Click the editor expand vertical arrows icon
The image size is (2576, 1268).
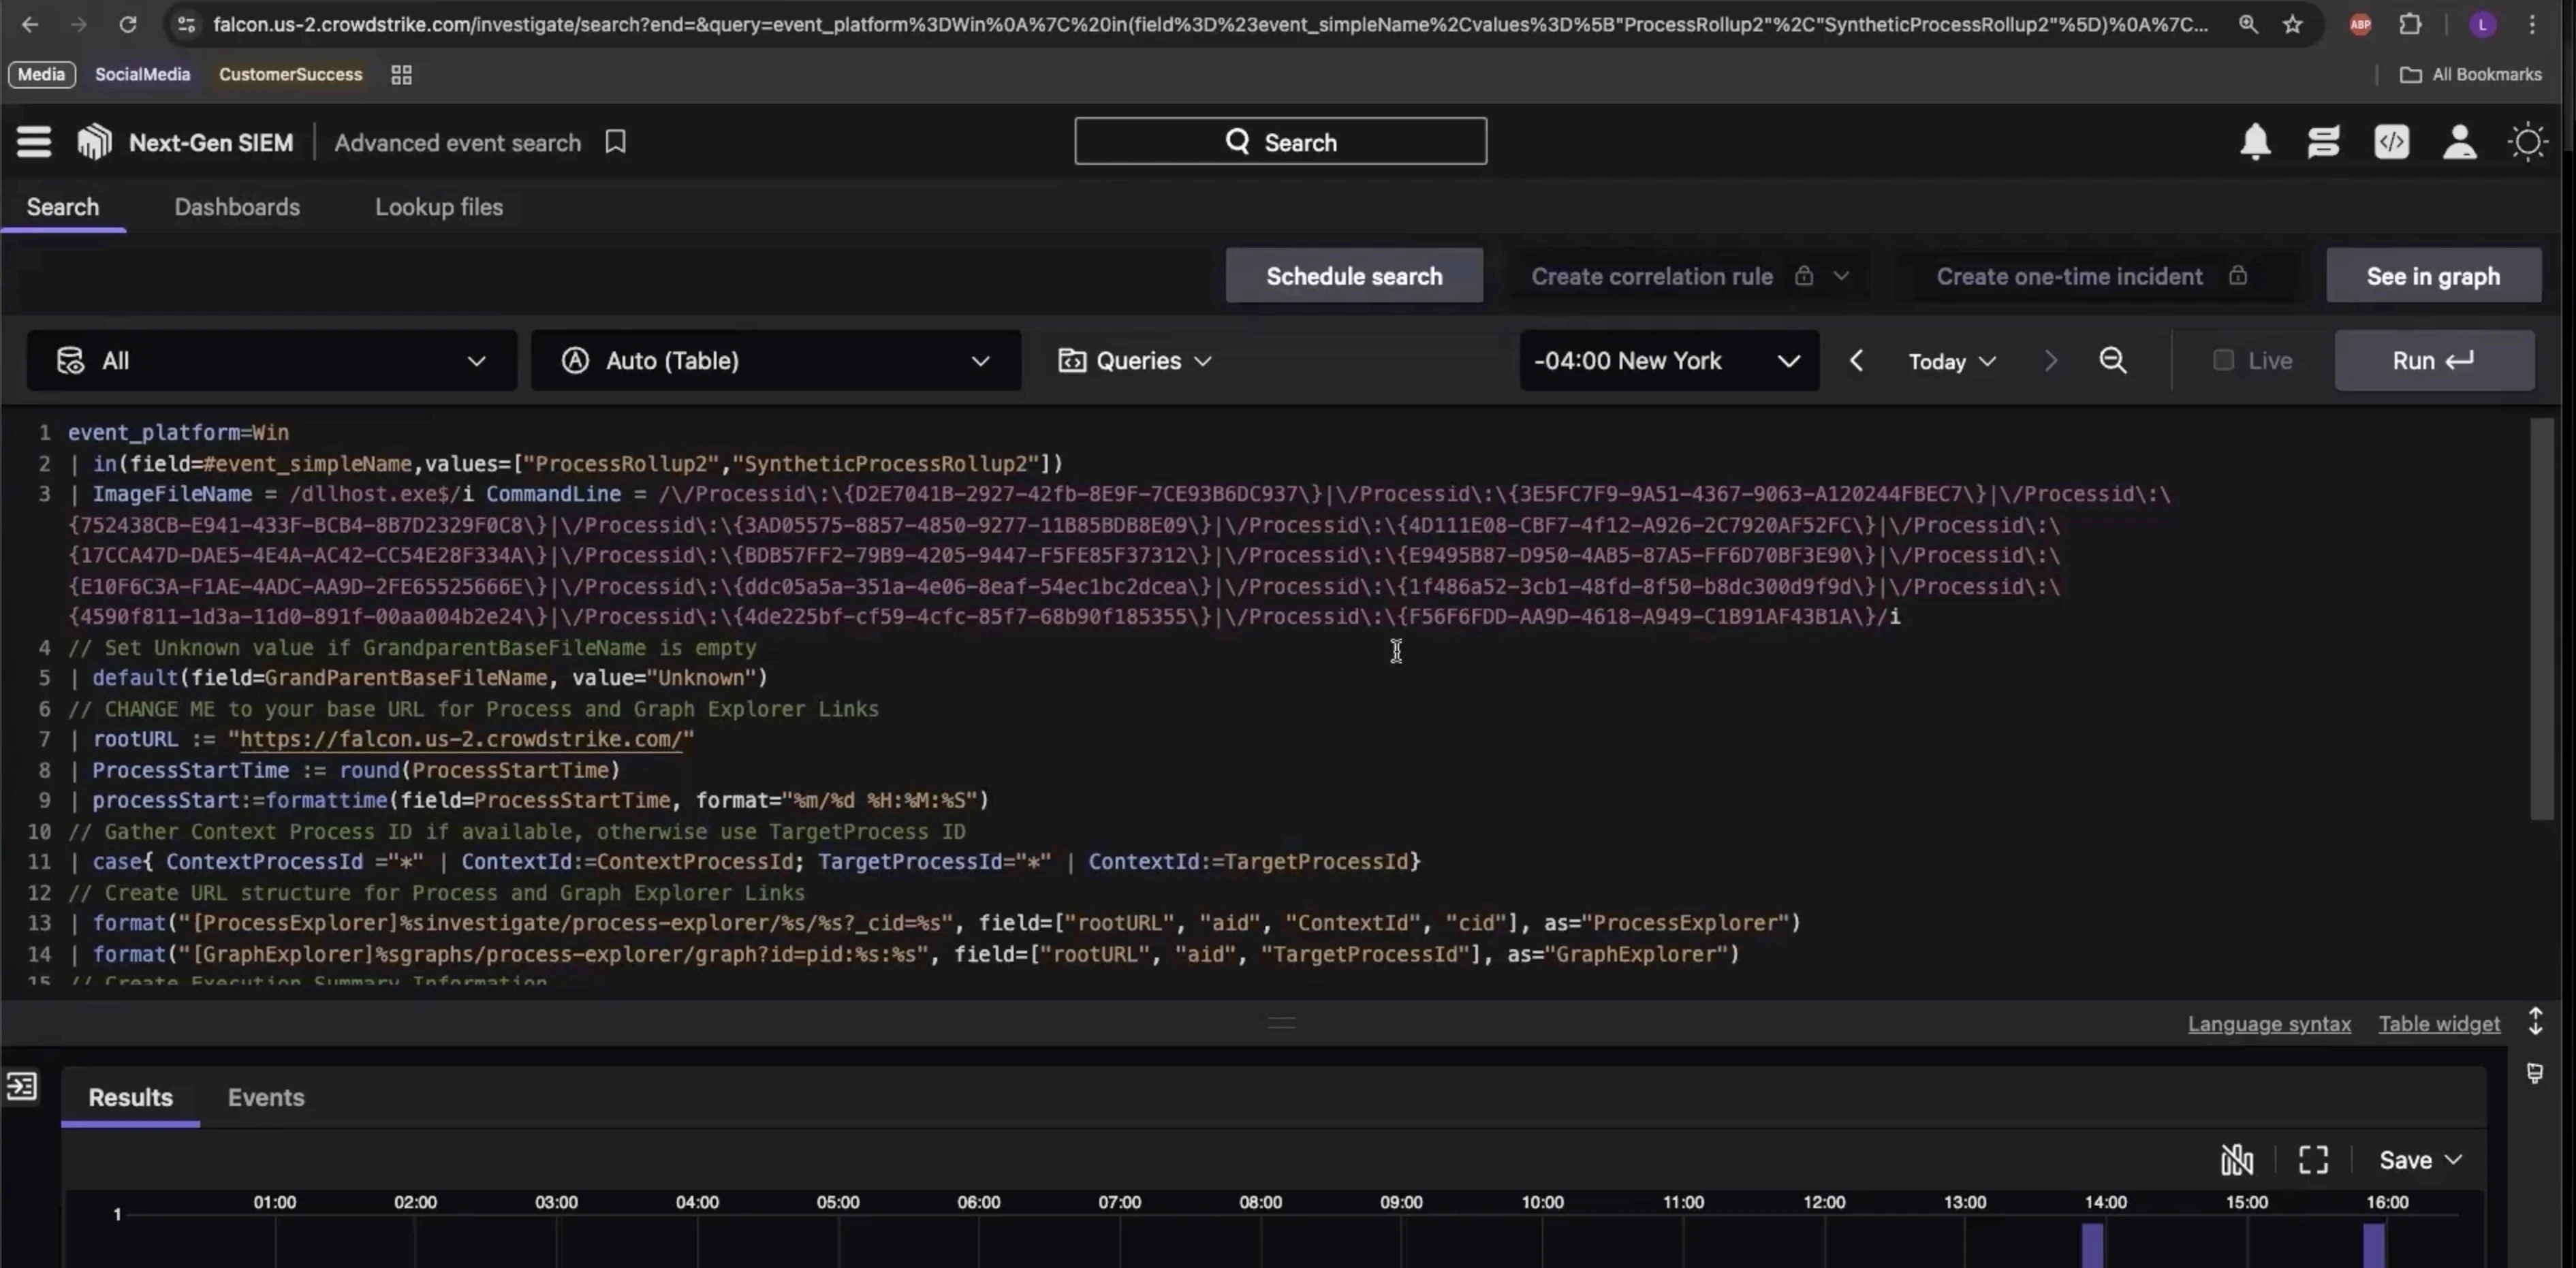pyautogui.click(x=2535, y=1022)
